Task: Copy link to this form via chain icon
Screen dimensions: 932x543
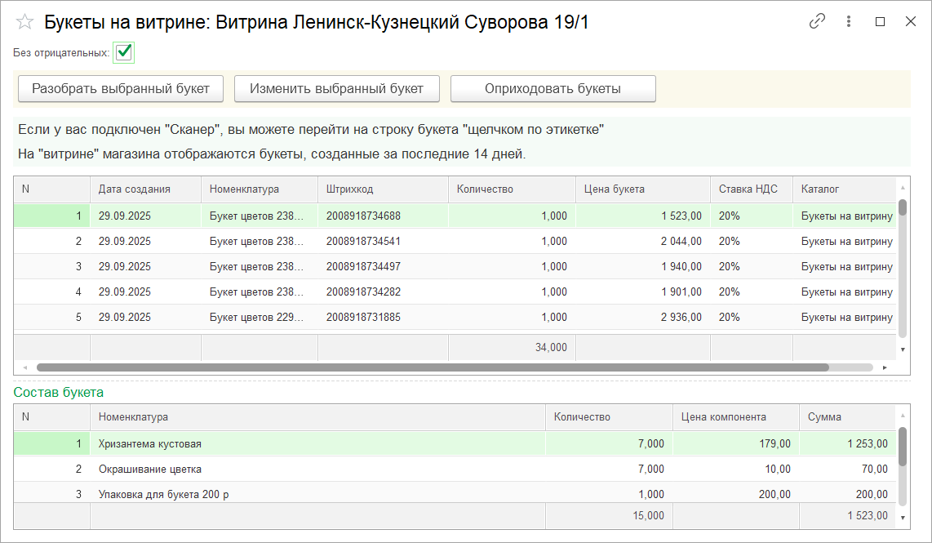Action: click(x=817, y=22)
